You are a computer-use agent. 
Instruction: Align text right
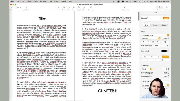coord(159,57)
